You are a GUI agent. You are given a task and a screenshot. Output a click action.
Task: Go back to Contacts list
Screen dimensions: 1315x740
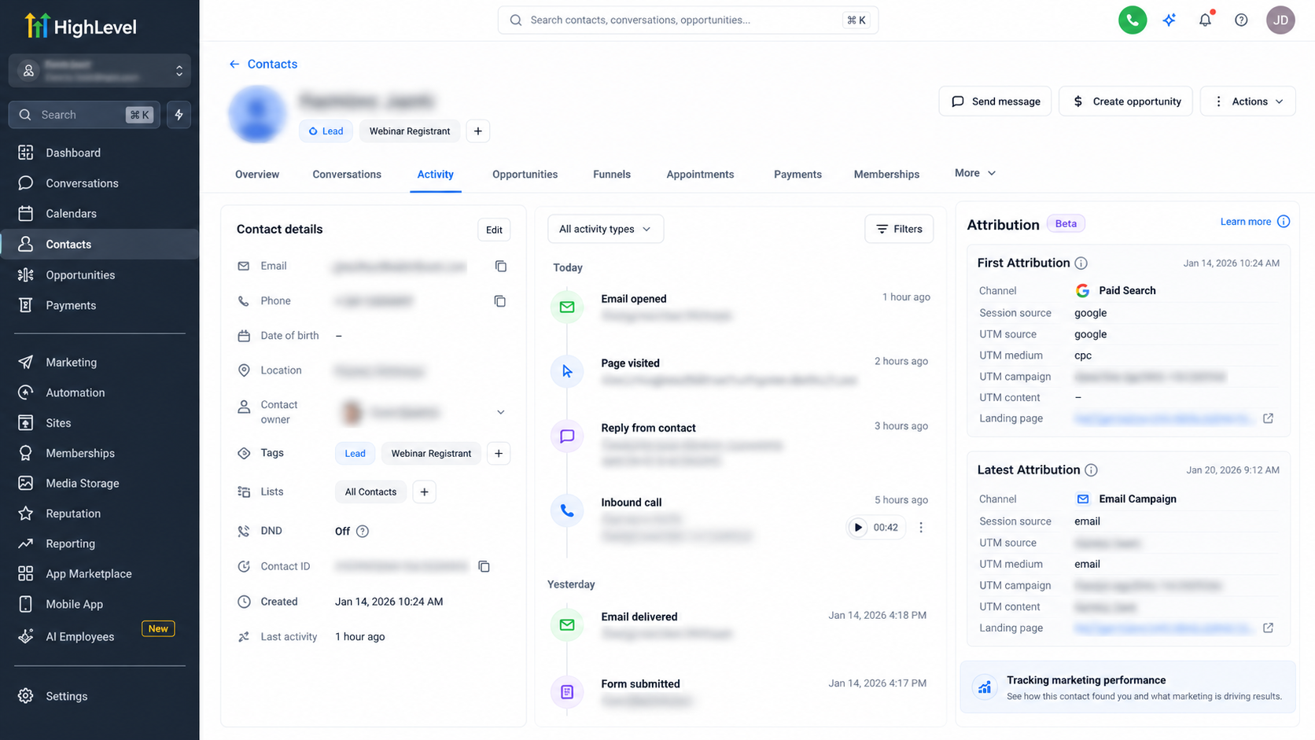[x=263, y=64]
